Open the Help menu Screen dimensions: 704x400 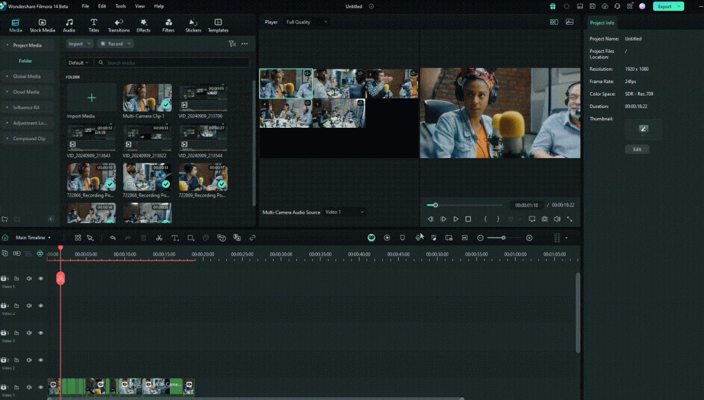159,6
